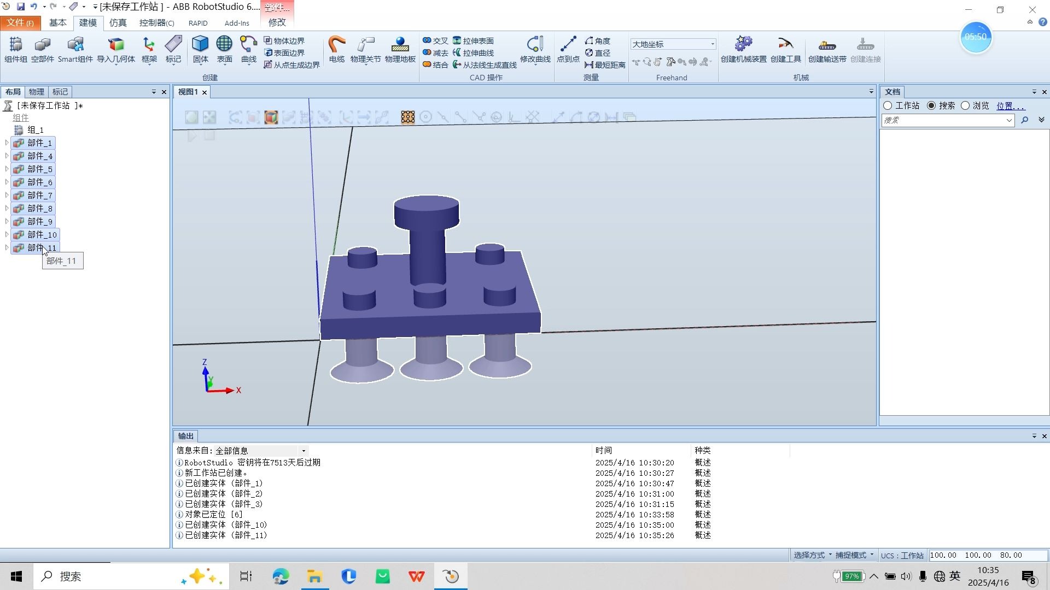Click the 导入几何体 import icon

point(116,44)
